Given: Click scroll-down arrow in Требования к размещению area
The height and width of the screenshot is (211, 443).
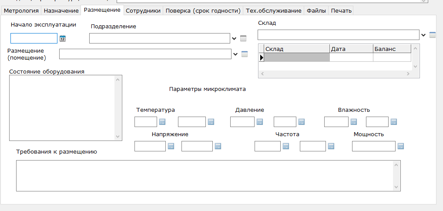Looking at the screenshot, I should pos(396,187).
